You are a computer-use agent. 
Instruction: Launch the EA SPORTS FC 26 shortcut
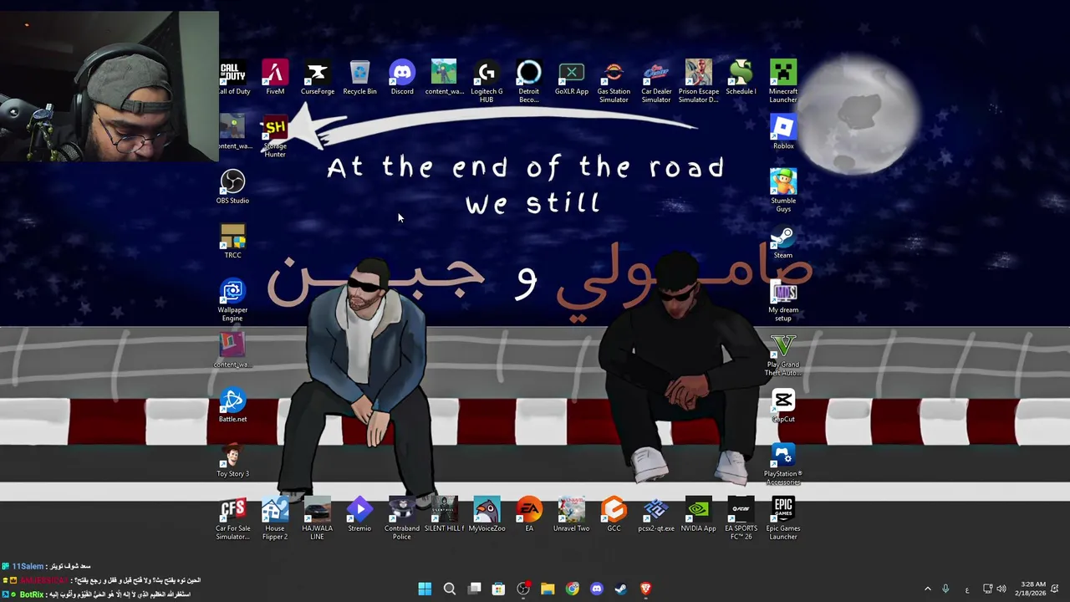pyautogui.click(x=741, y=518)
